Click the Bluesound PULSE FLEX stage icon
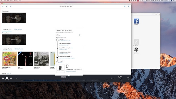This screenshot has height=99, width=176. (58, 57)
